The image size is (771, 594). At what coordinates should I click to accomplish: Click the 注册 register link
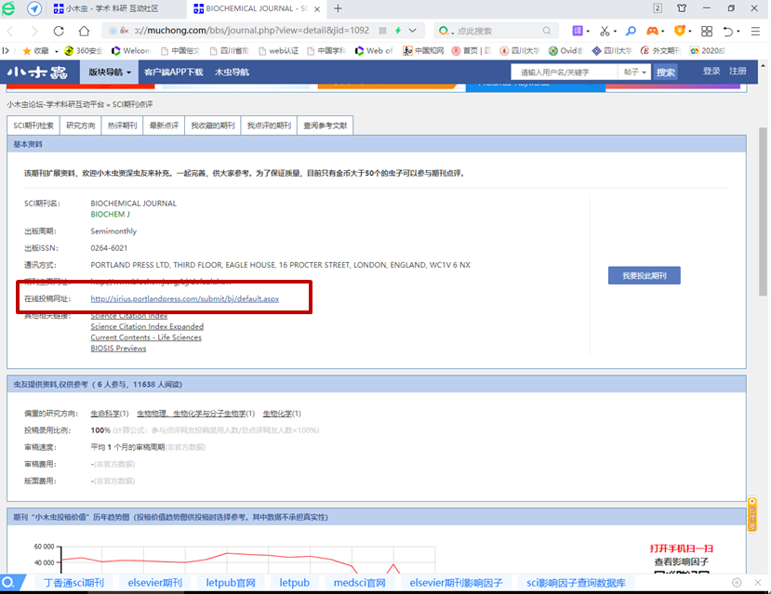pyautogui.click(x=738, y=72)
